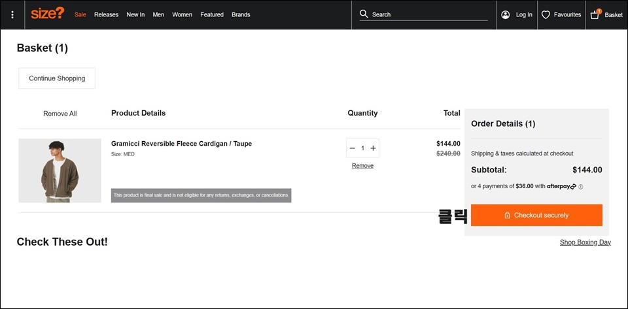Viewport: 628px width, 309px height.
Task: Go to the size? logo homepage
Action: coord(47,14)
